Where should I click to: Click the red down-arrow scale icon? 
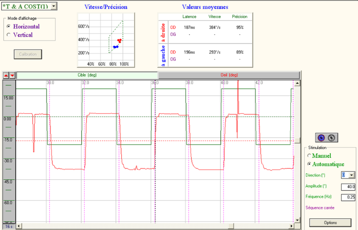(12, 75)
